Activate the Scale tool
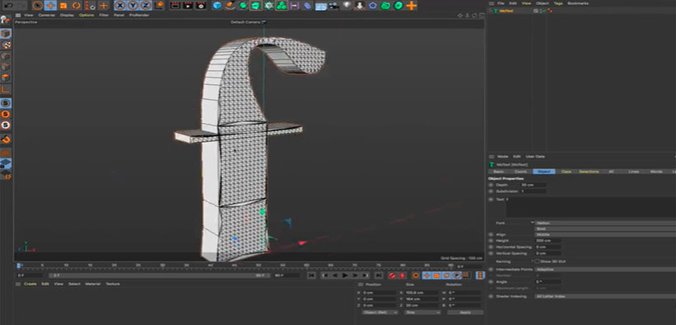Viewport: 676px width, 325px height. [x=63, y=6]
